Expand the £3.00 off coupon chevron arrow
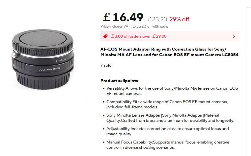The height and width of the screenshot is (156, 251). click(x=234, y=36)
